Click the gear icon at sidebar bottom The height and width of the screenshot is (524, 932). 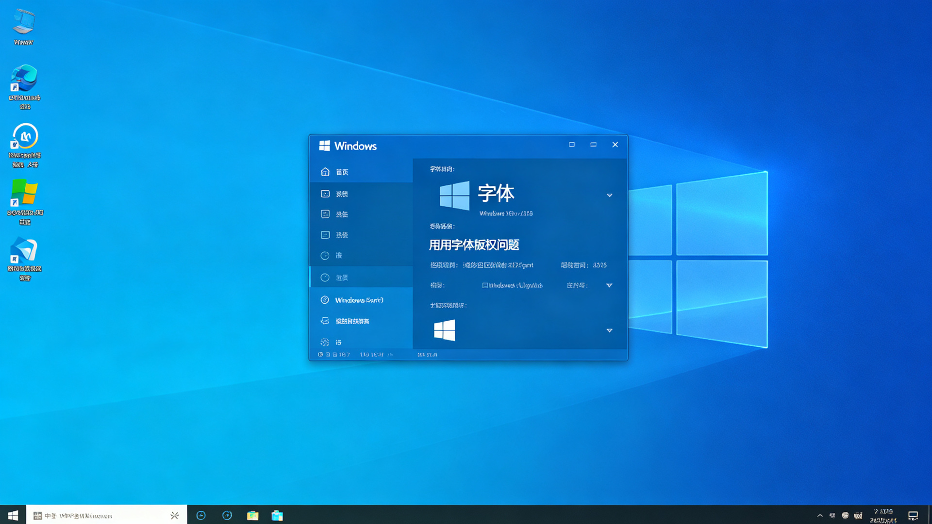[x=325, y=342]
